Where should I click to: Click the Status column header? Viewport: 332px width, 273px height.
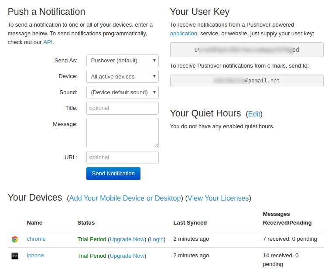click(x=86, y=223)
